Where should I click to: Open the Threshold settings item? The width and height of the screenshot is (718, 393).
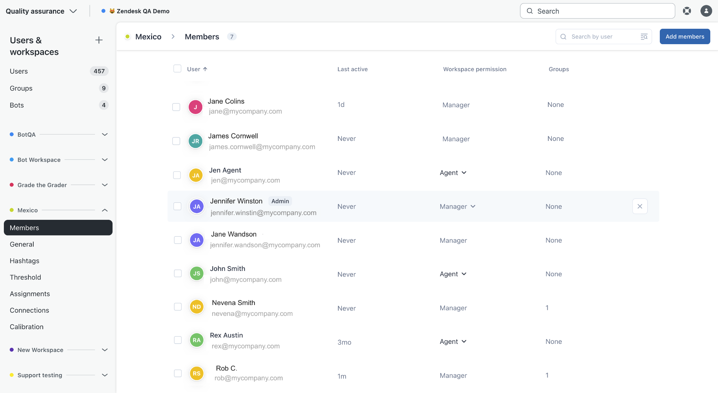pos(25,277)
